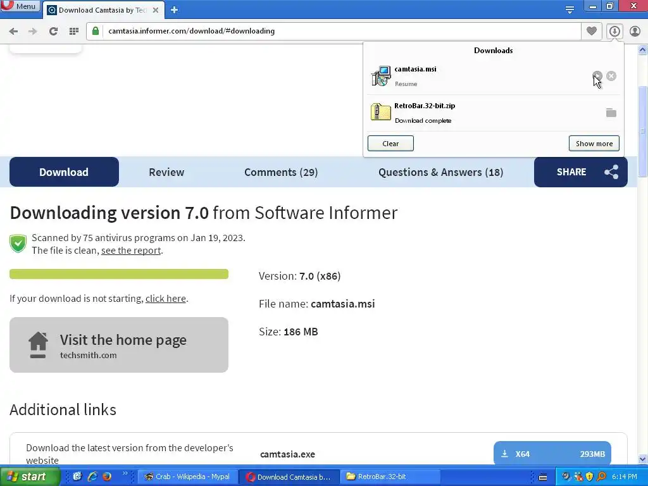
Task: Click the 'Version: 7.0 (x86)' text
Action: (x=299, y=276)
